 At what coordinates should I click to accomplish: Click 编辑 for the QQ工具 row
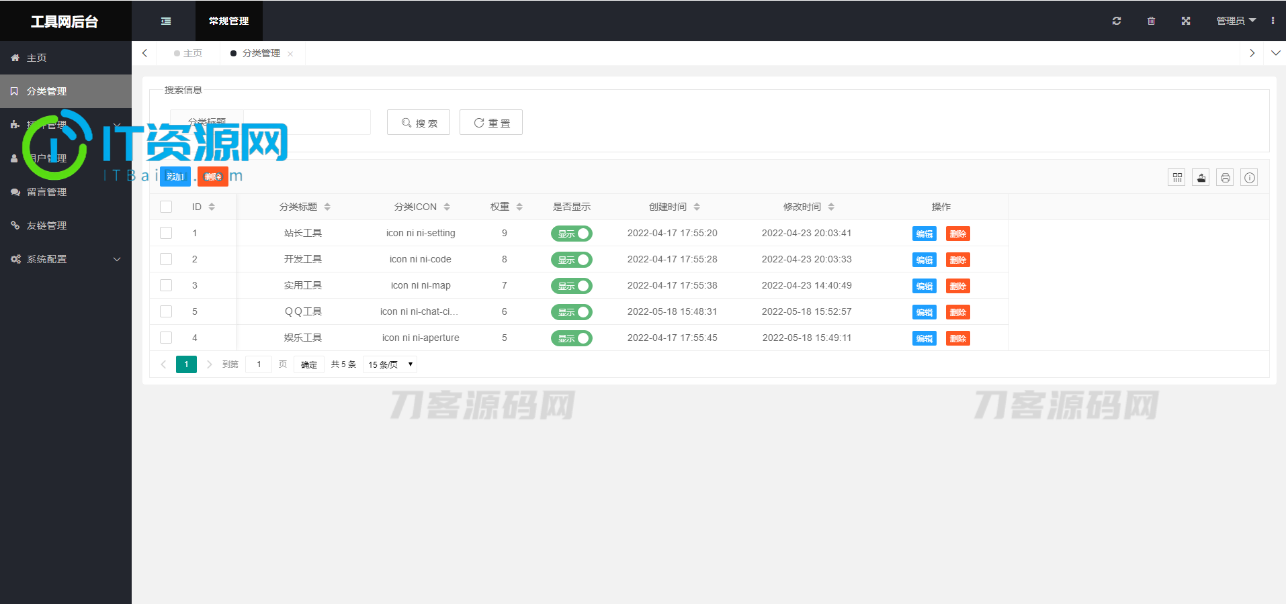click(925, 312)
